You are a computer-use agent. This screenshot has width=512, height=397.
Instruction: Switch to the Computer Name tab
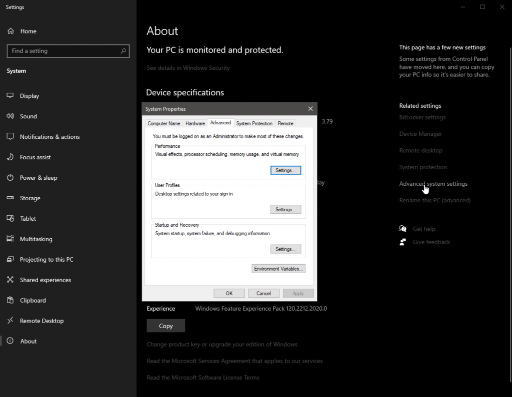164,123
